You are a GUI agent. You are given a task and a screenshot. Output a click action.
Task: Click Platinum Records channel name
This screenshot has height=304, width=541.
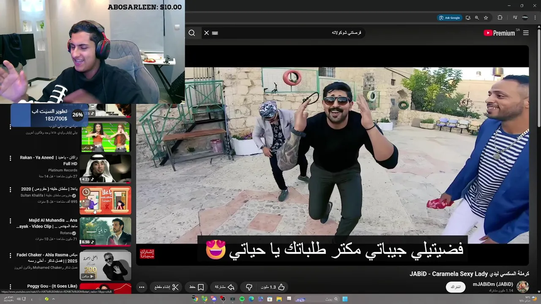click(x=63, y=170)
